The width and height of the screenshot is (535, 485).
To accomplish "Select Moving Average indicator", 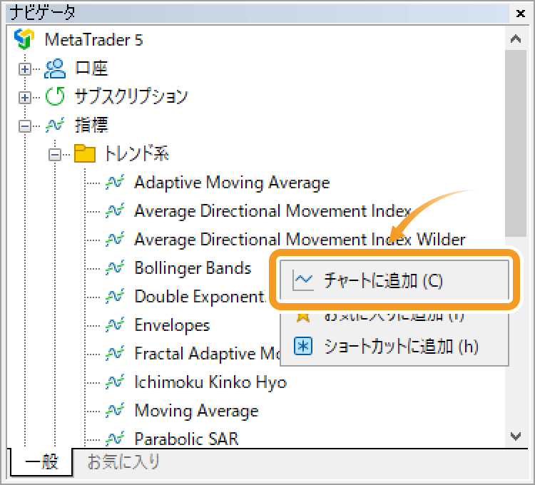I will tap(197, 411).
